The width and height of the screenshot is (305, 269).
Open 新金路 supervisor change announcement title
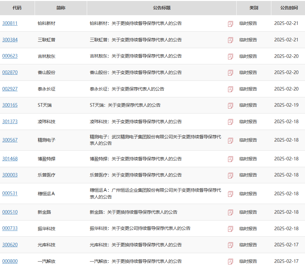pos(133,212)
